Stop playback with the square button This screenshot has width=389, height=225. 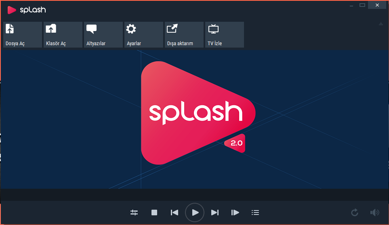point(154,212)
